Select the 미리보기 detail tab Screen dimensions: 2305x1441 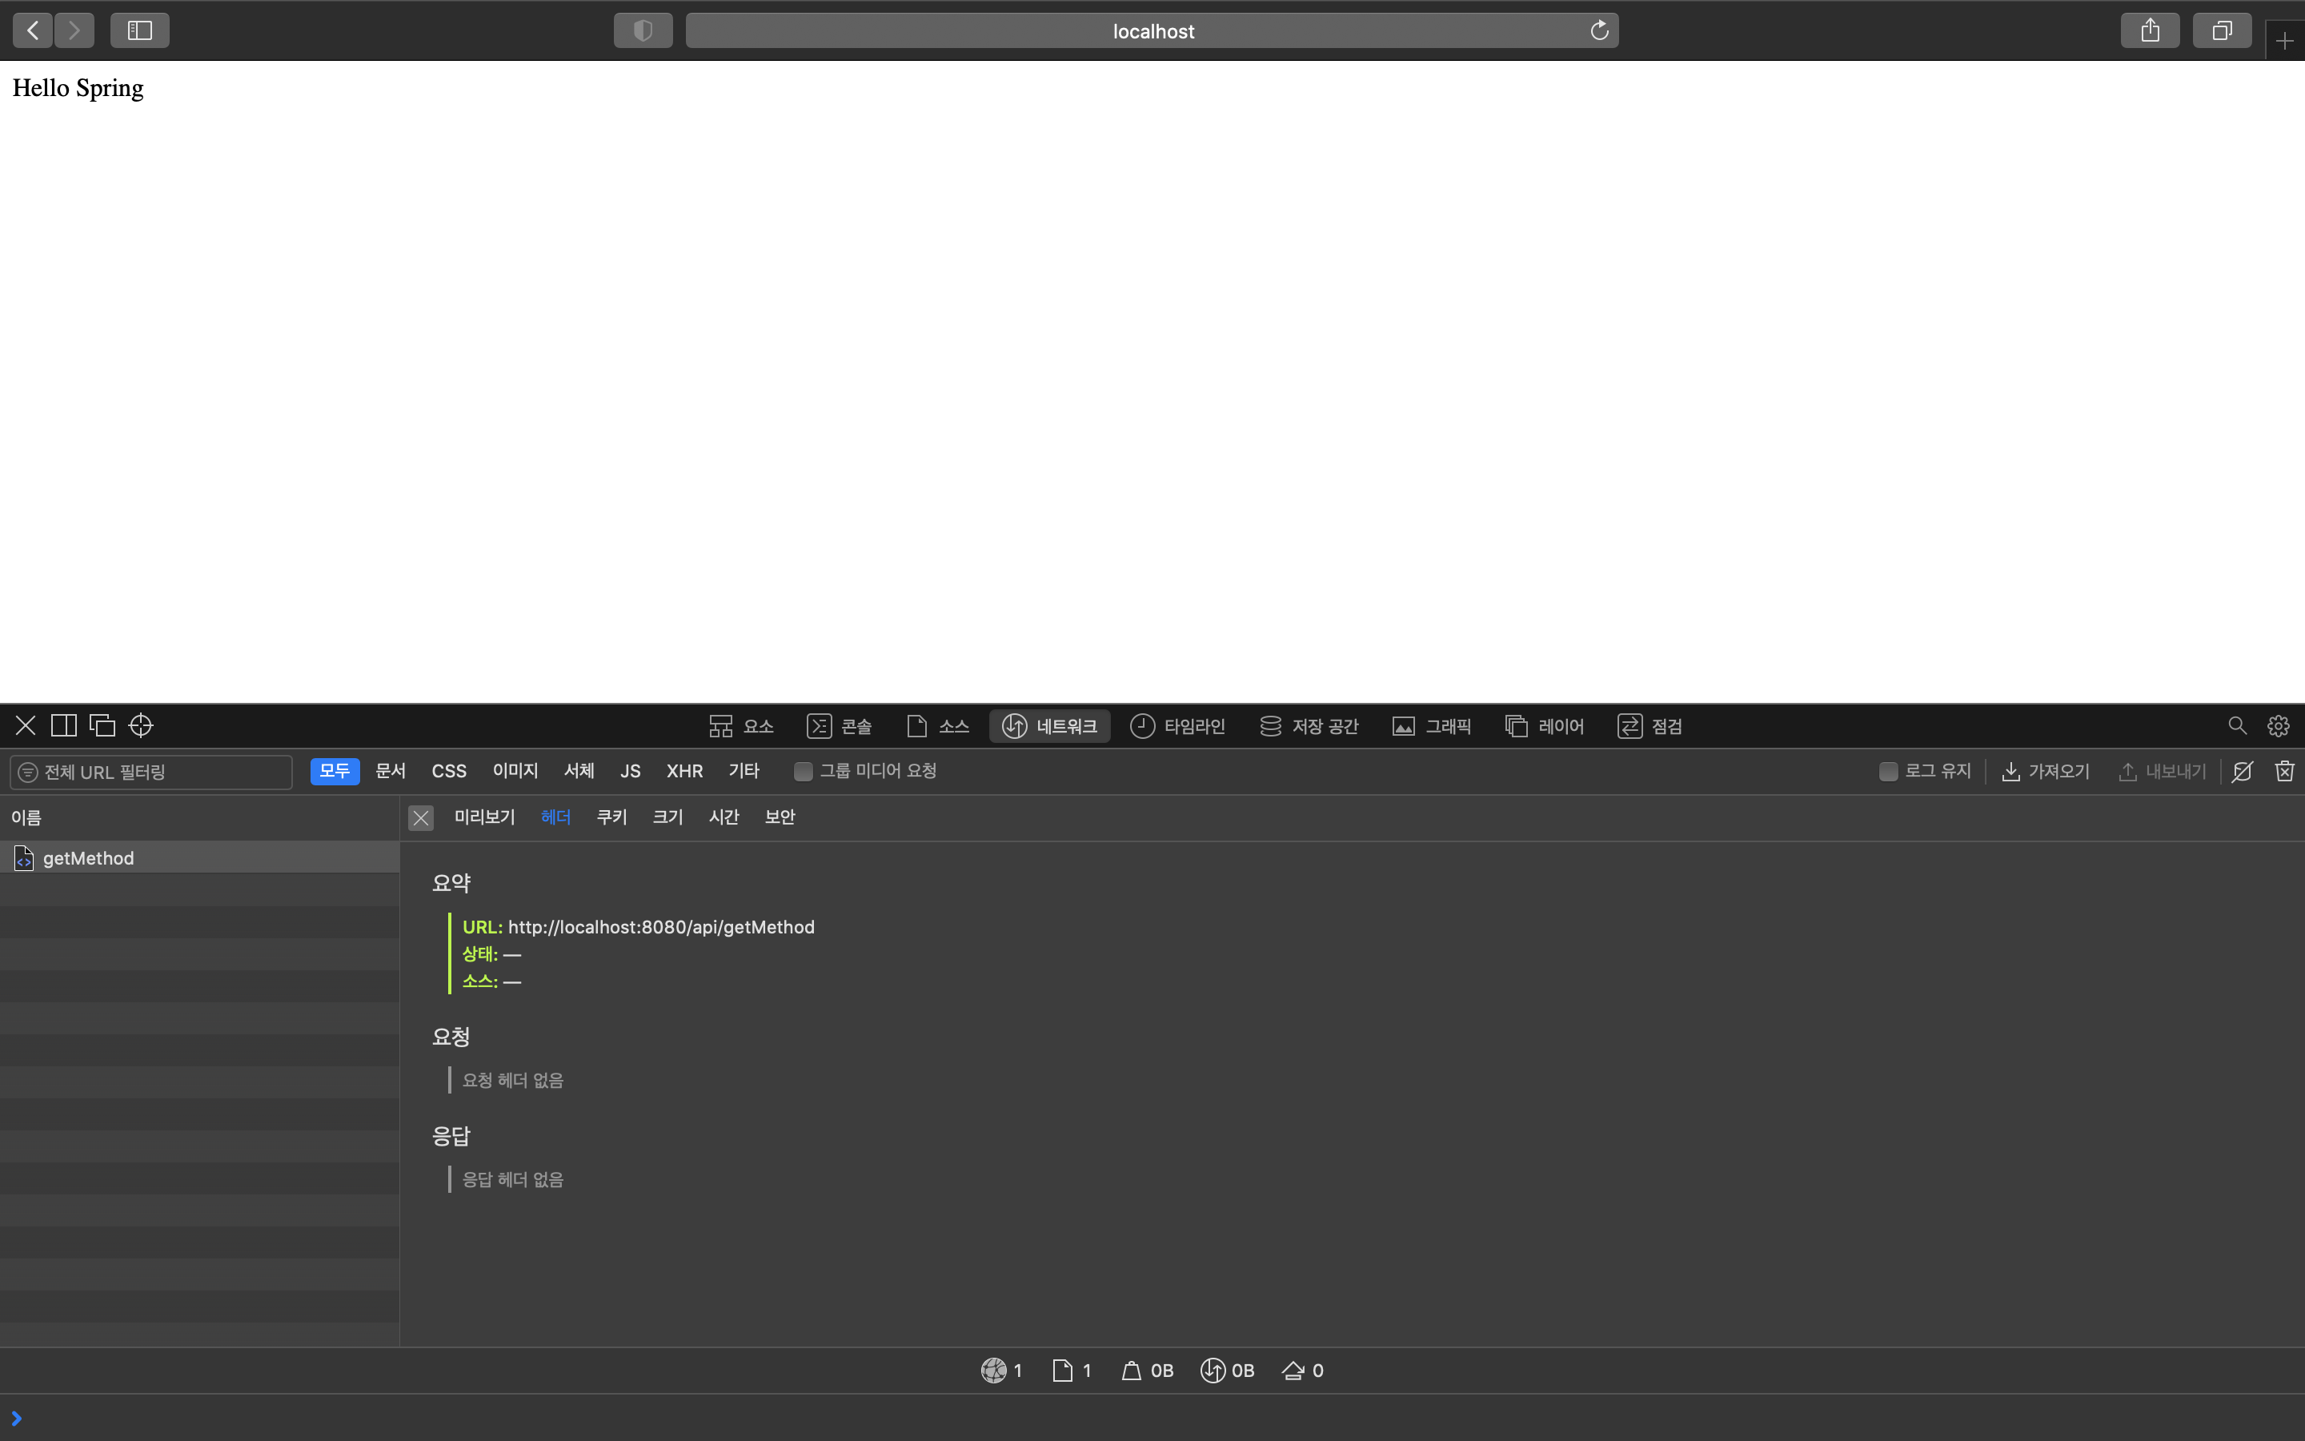(x=484, y=817)
